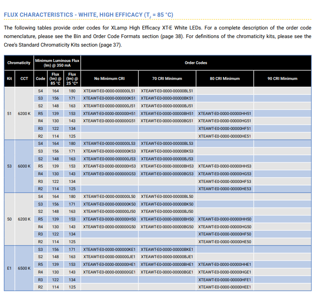
Task: Select order code XTEAWT-E0-0000-00000HHE1
Action: pos(224,265)
